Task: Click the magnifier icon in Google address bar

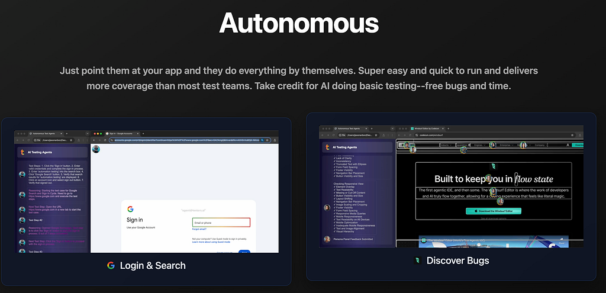Action: [262, 140]
